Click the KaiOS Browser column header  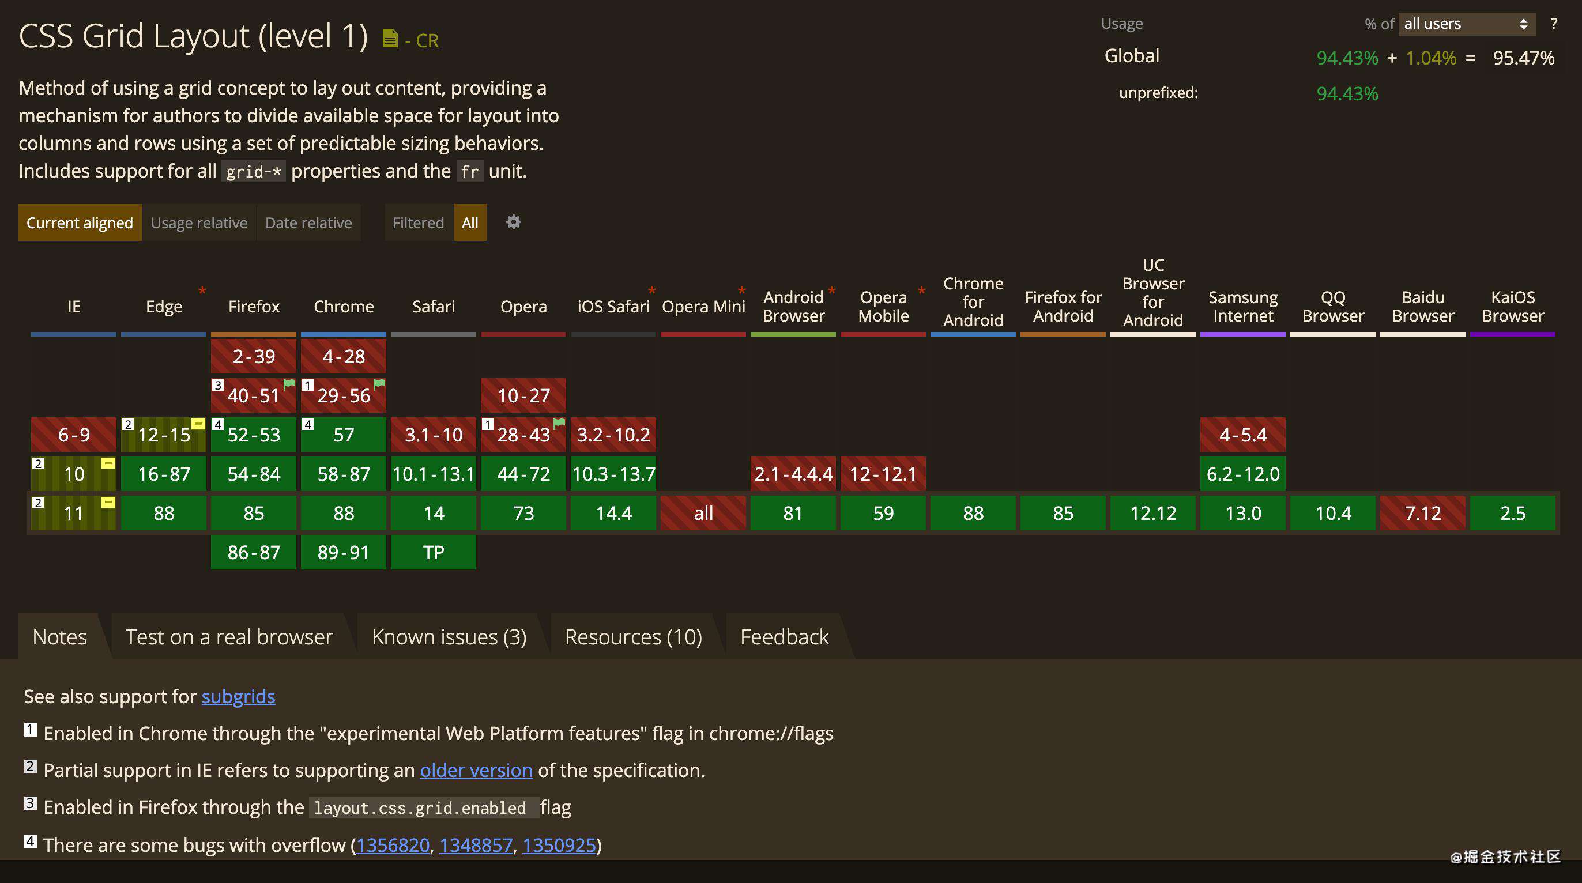pos(1513,306)
